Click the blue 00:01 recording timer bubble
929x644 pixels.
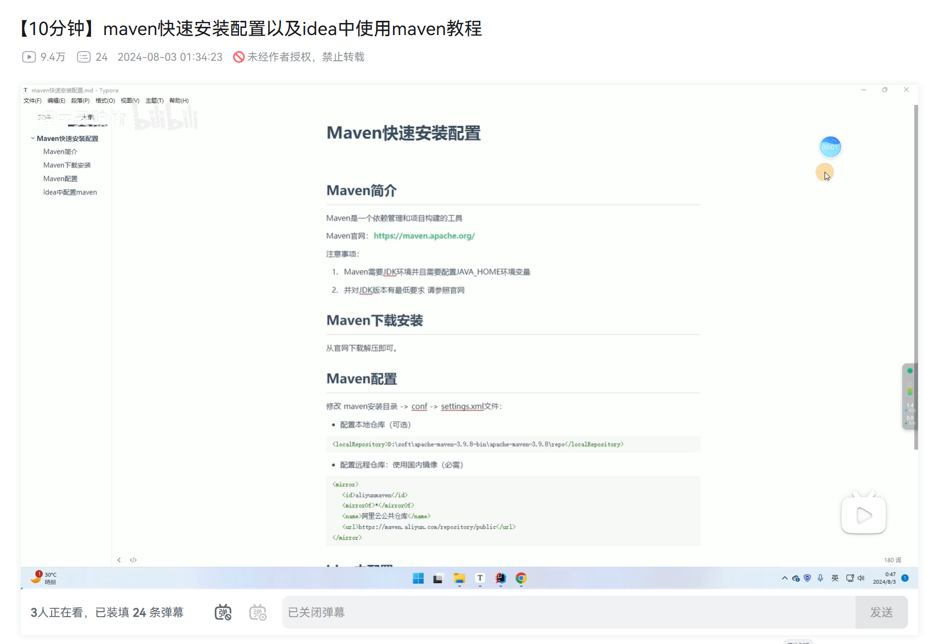(830, 147)
